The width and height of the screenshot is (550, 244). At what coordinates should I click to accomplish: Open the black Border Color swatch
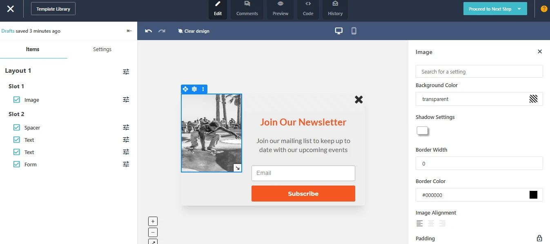(533, 195)
